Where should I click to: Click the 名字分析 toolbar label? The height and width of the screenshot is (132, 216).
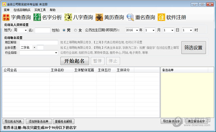point(52,17)
